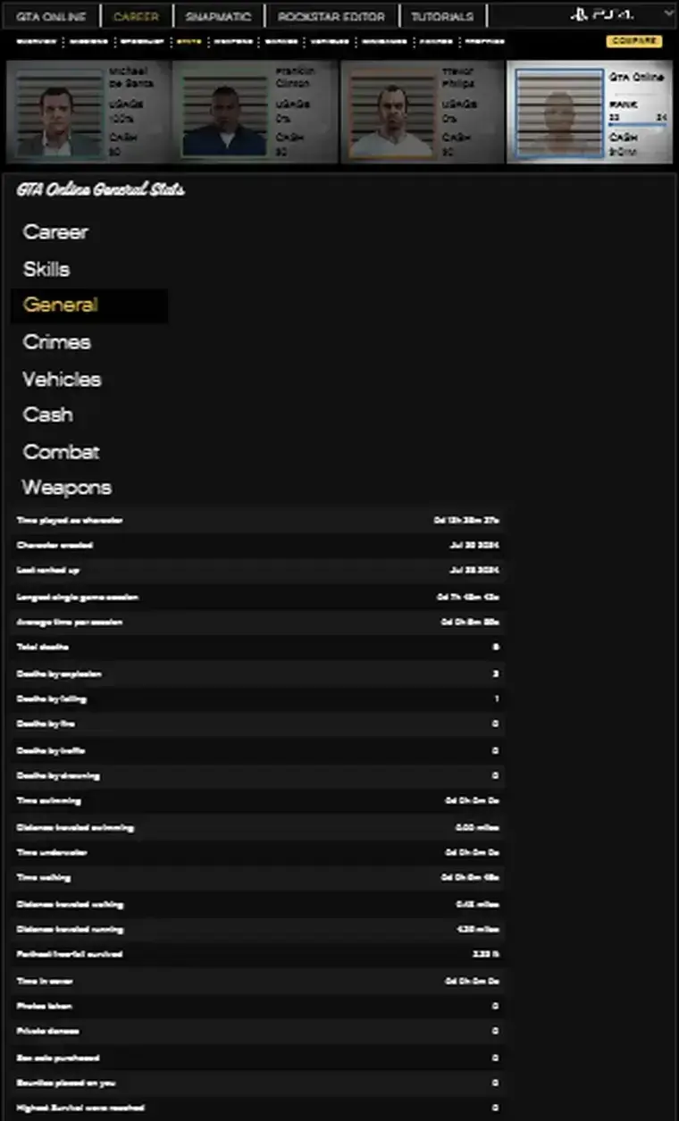Switch to the GTA Online tab

(50, 17)
